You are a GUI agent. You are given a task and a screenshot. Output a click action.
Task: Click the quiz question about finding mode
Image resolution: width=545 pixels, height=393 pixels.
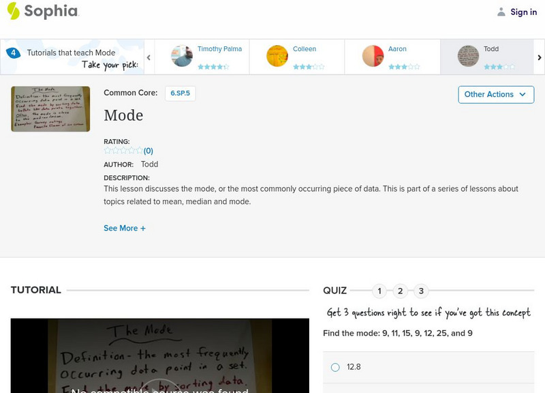(398, 333)
